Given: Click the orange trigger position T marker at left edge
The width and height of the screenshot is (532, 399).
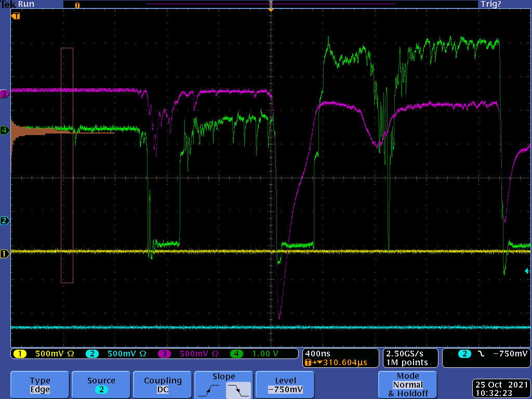Looking at the screenshot, I should [x=16, y=16].
